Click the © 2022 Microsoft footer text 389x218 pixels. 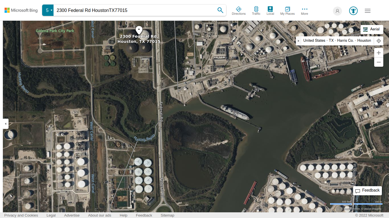369,215
